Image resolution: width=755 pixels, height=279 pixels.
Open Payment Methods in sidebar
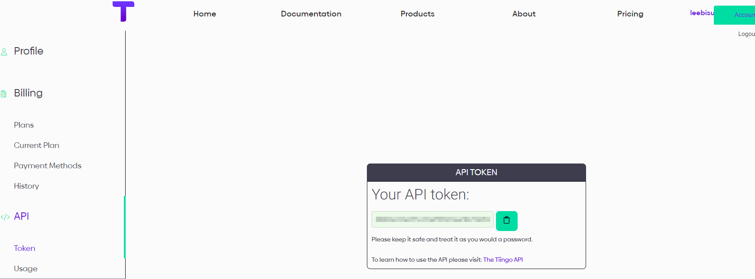coord(48,166)
